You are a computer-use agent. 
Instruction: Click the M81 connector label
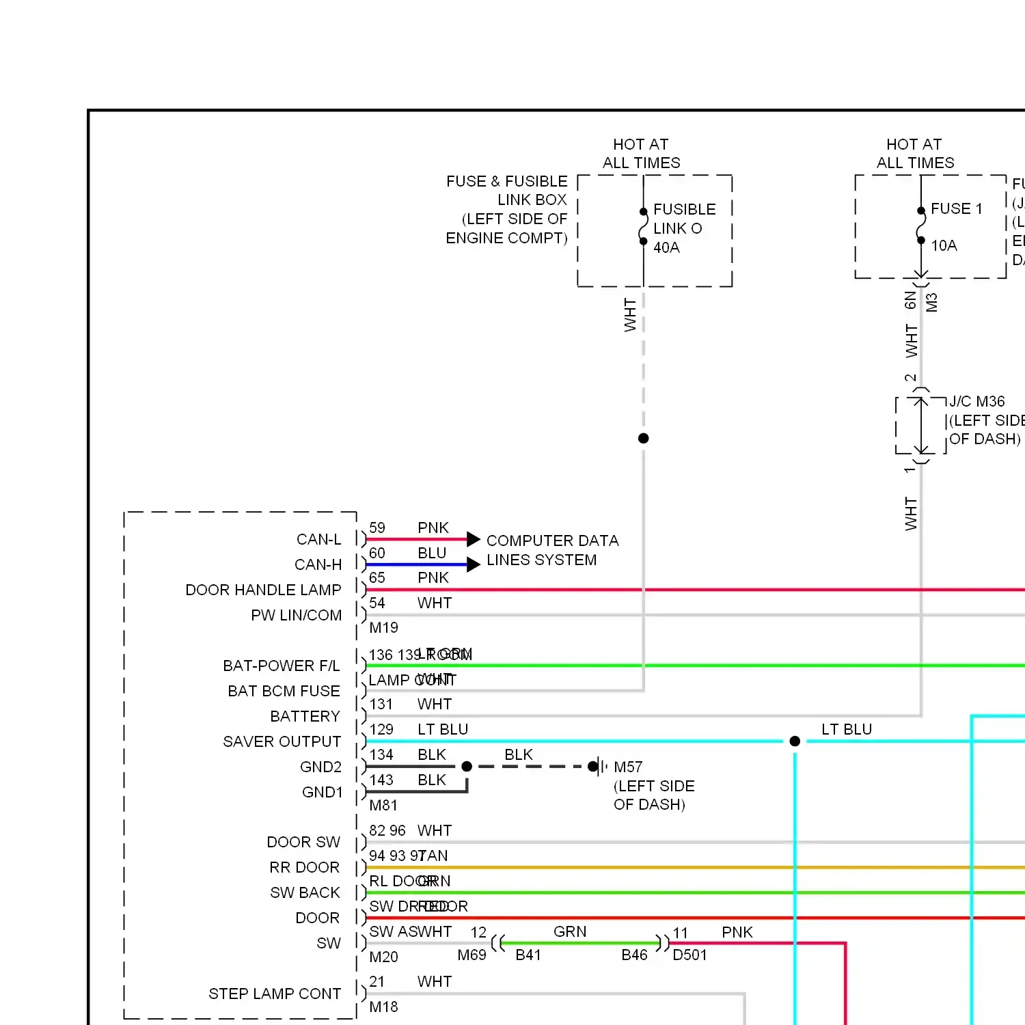coord(383,805)
